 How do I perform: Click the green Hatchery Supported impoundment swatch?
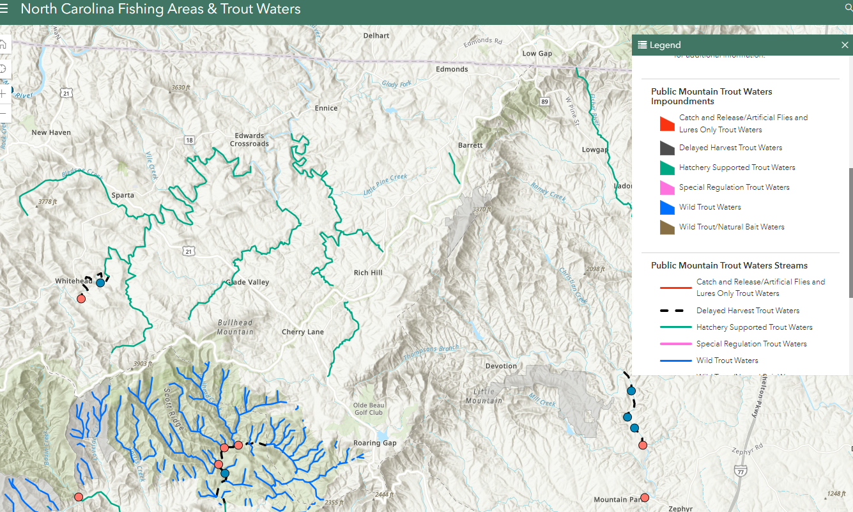pos(667,167)
